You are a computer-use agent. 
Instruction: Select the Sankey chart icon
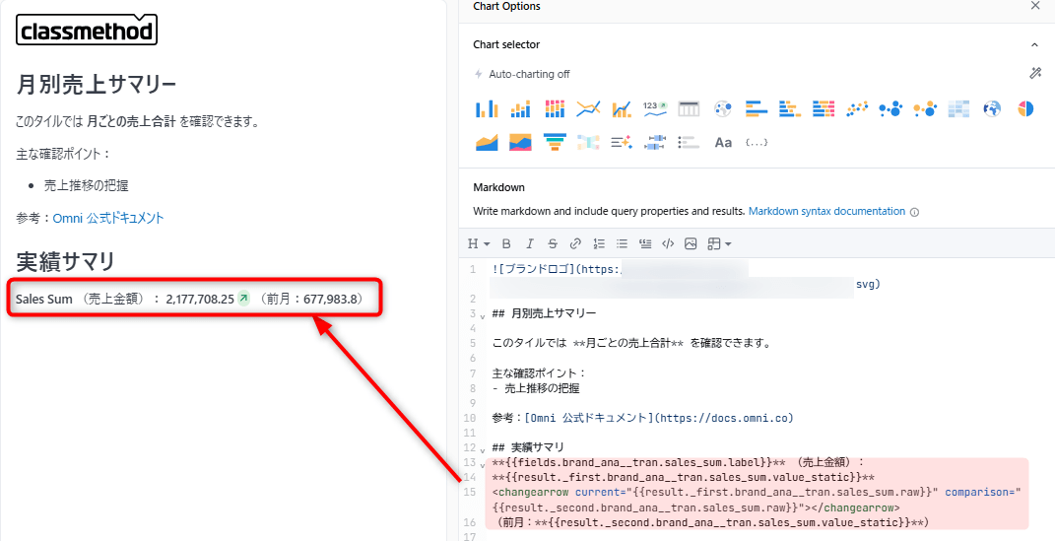[588, 142]
